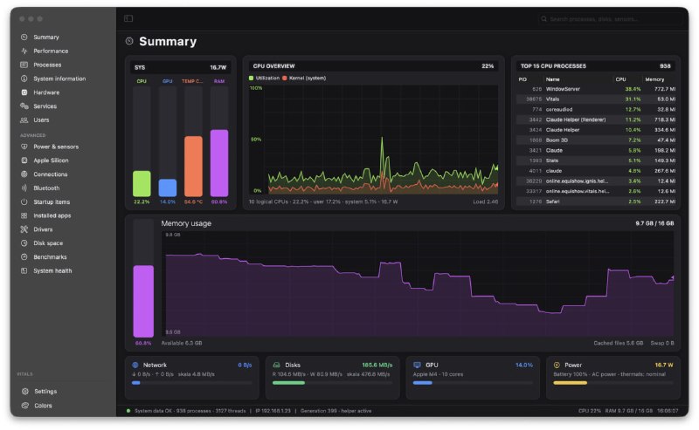This screenshot has width=699, height=430.
Task: Click the Drivers tools icon
Action: (x=24, y=229)
